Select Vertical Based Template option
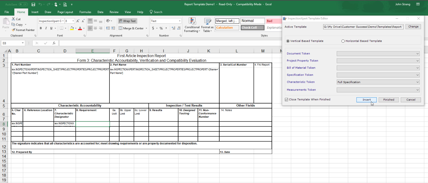 tap(288, 41)
